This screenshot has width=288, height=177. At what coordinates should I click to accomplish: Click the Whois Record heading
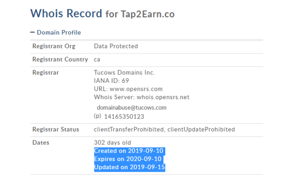(x=66, y=14)
